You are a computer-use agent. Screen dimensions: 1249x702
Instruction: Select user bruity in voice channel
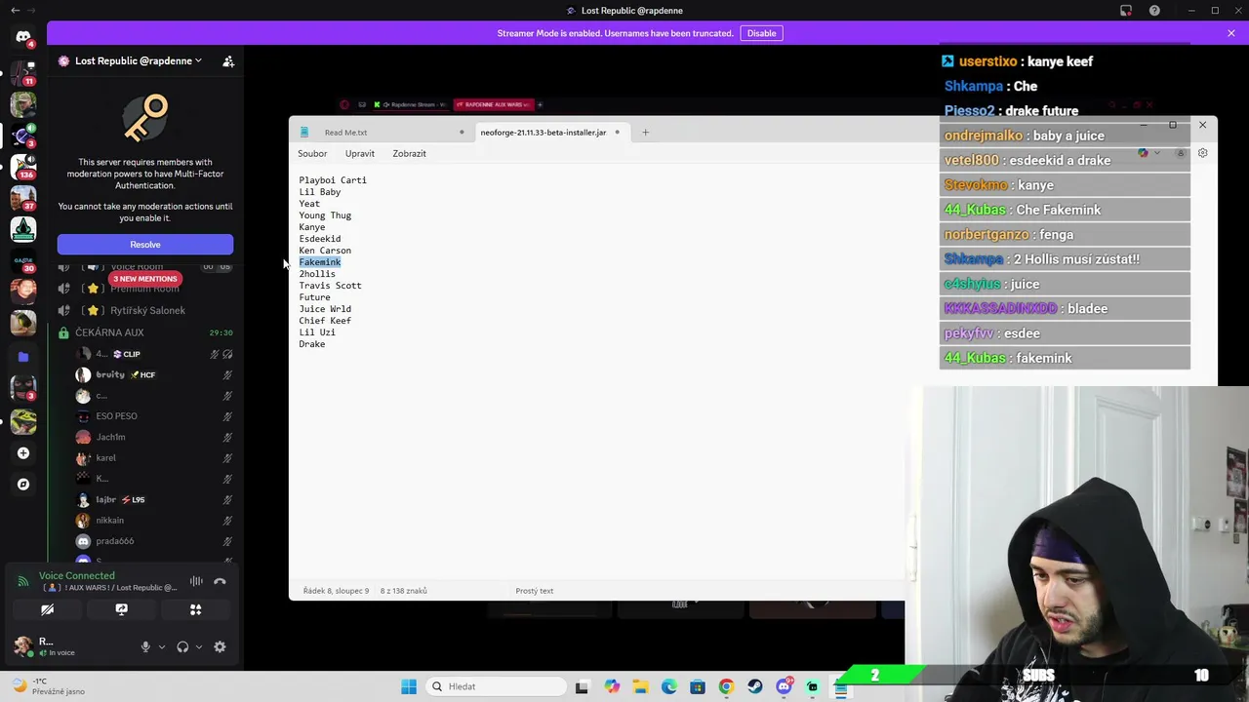[x=110, y=374]
